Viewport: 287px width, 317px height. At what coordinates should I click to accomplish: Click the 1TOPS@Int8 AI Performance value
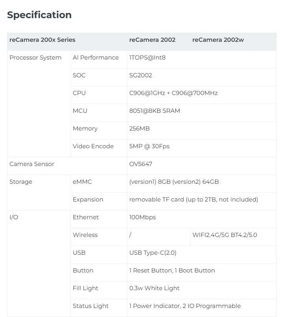pyautogui.click(x=147, y=58)
